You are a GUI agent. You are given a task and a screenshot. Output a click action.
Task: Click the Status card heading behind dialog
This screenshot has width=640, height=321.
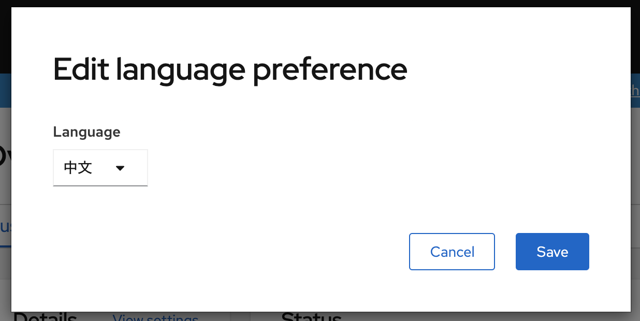(x=311, y=316)
